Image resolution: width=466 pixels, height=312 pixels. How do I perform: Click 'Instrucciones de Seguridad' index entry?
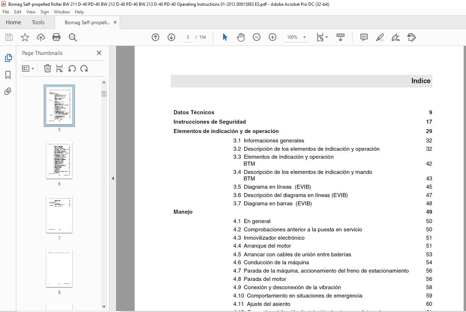(210, 122)
